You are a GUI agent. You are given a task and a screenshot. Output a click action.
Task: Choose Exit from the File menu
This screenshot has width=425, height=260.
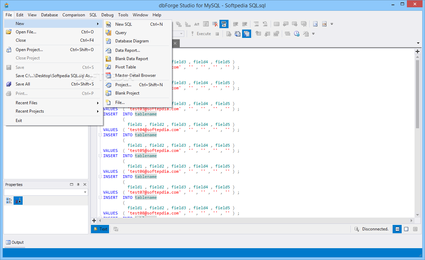click(x=53, y=121)
